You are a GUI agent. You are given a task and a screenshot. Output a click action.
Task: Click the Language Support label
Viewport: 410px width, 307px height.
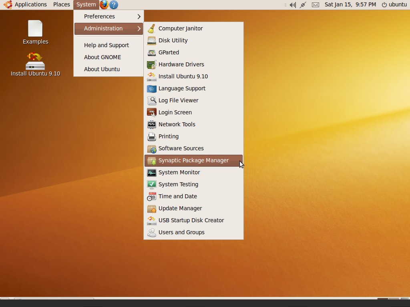click(182, 88)
